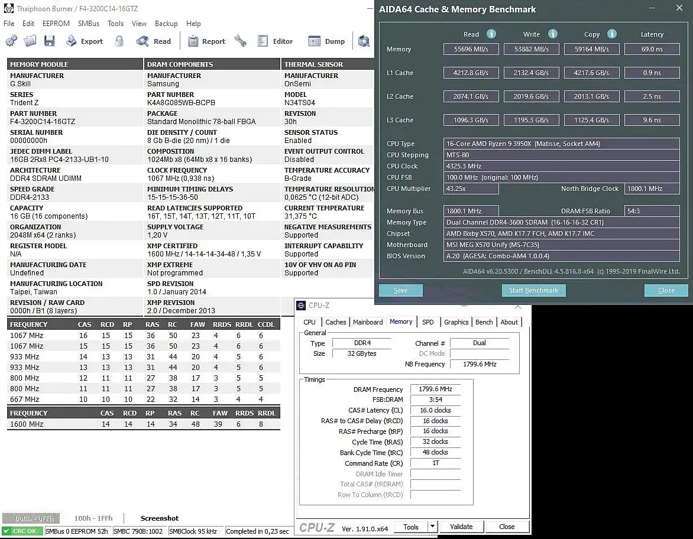Image resolution: width=693 pixels, height=539 pixels.
Task: Click the CRC OK status indicator
Action: click(23, 531)
